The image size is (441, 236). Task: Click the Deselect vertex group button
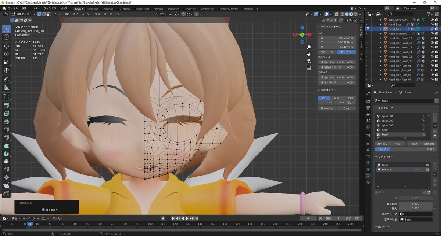pyautogui.click(x=429, y=144)
